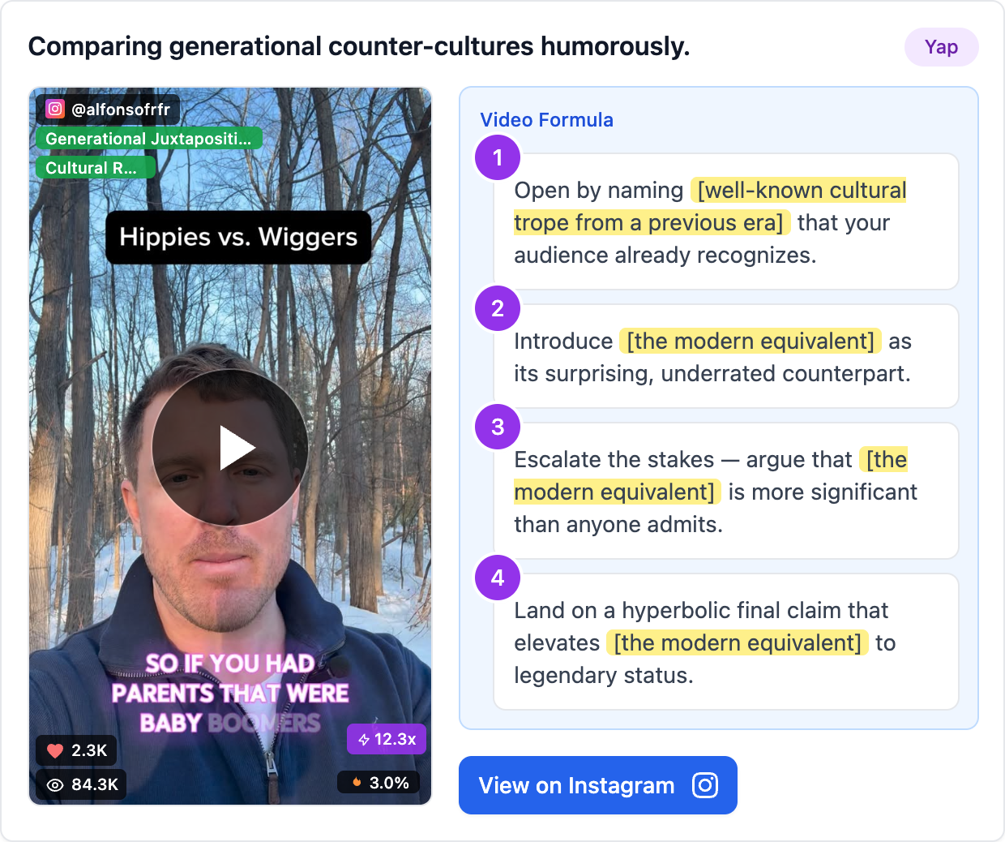Click the lightning bolt 12.3x badge
This screenshot has height=842, width=1005.
387,739
